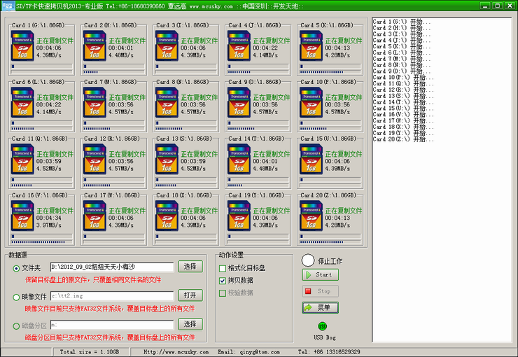Click 打开 to browse image file
Image resolution: width=518 pixels, height=357 pixels.
point(190,295)
